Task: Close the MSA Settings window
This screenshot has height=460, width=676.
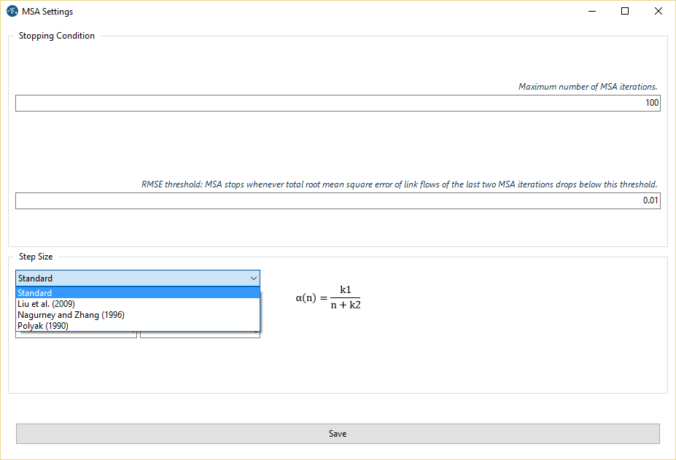Action: point(658,12)
